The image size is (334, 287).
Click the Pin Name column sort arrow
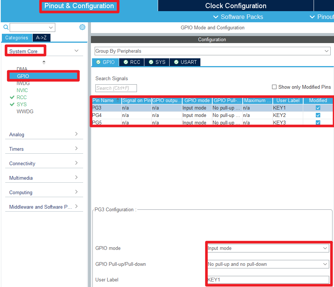(118, 100)
